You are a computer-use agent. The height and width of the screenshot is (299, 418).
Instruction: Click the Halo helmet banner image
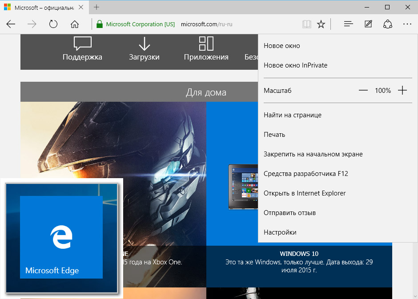pos(113,173)
